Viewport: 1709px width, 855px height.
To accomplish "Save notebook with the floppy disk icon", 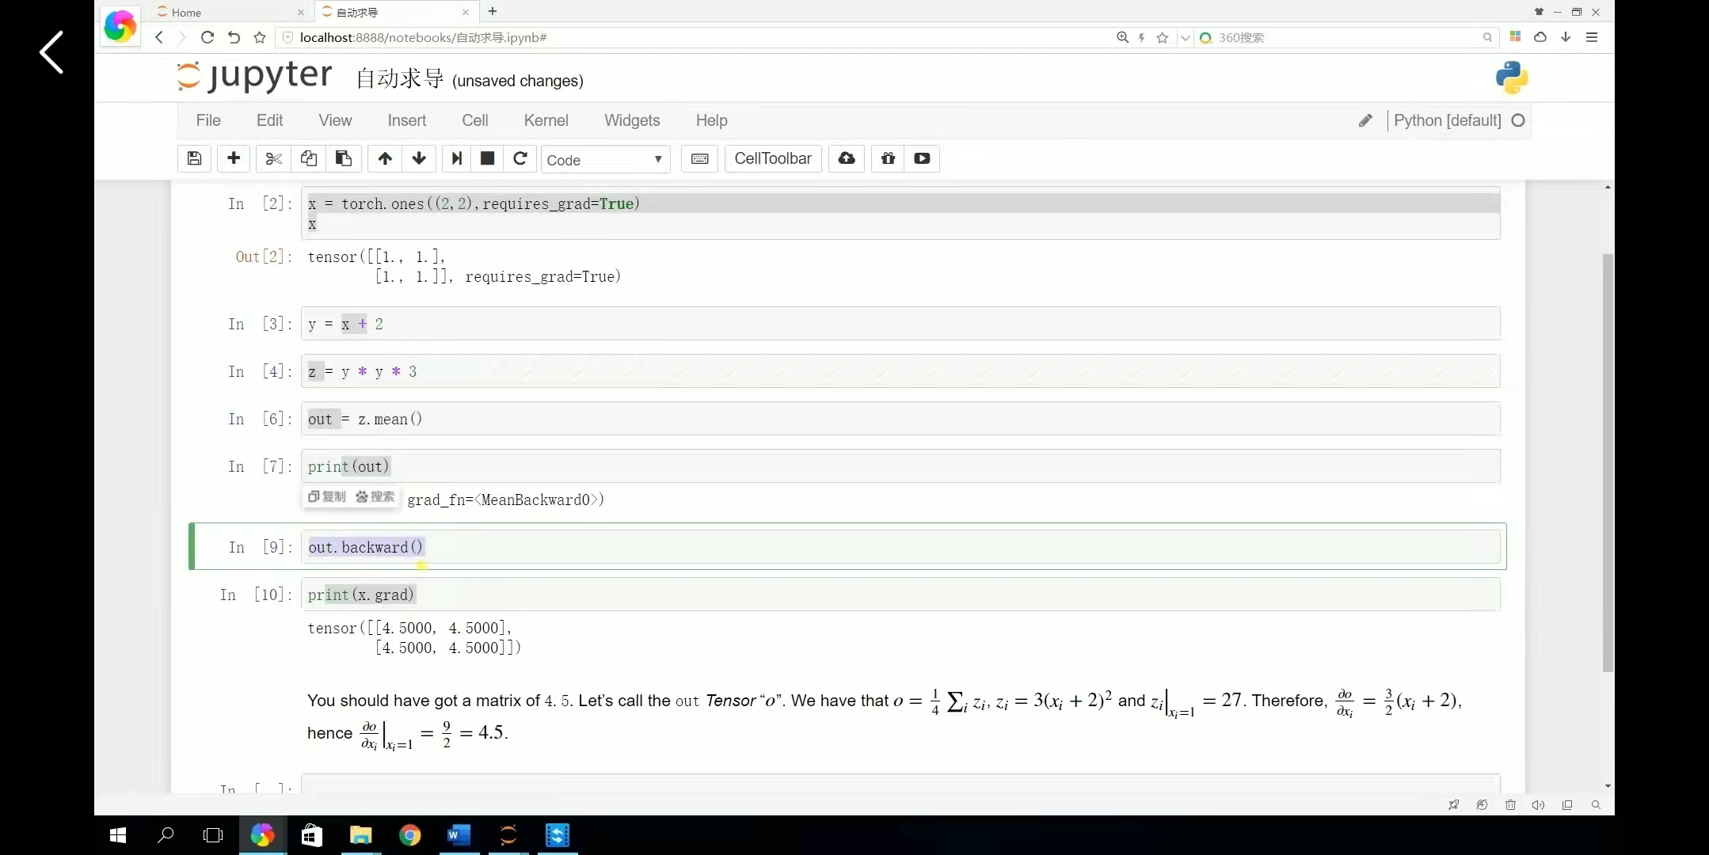I will point(194,158).
